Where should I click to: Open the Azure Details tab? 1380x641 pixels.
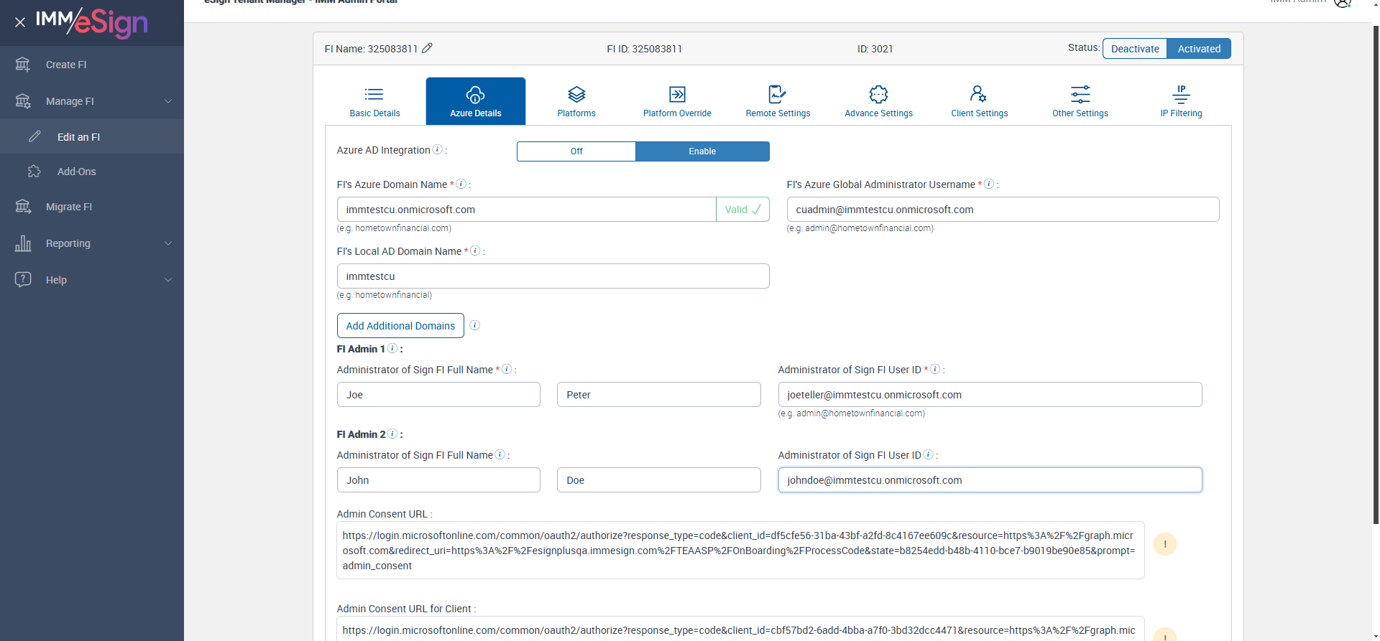pyautogui.click(x=476, y=101)
